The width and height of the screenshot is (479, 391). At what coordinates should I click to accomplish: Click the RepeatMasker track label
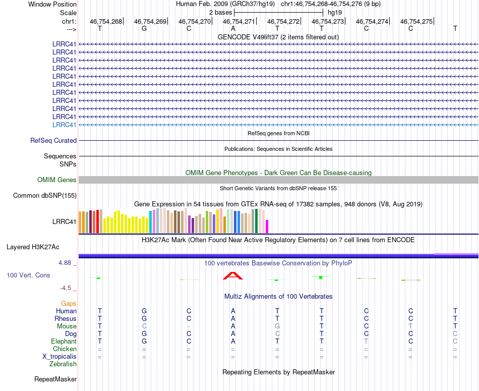coord(55,379)
